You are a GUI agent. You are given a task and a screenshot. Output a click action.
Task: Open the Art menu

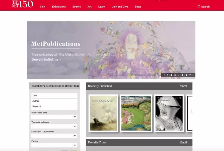click(x=89, y=7)
